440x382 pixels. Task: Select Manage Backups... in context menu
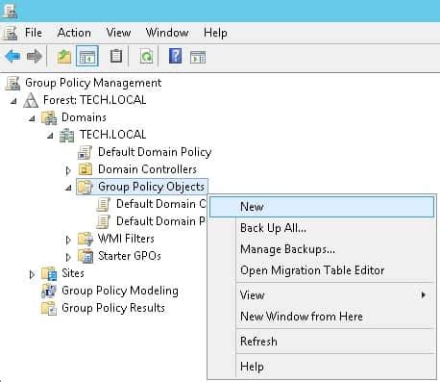tap(322, 249)
